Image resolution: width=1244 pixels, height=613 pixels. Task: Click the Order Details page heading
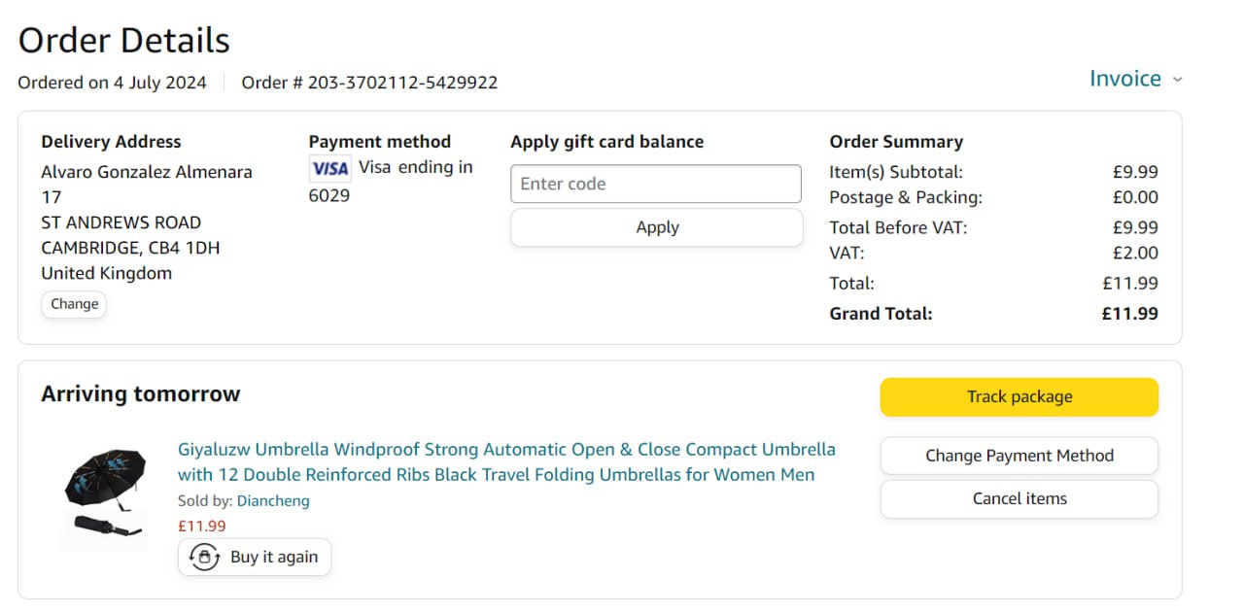123,41
